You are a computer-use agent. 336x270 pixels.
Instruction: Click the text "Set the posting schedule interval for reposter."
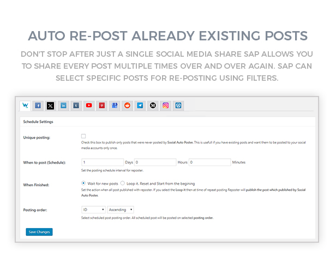112,171
